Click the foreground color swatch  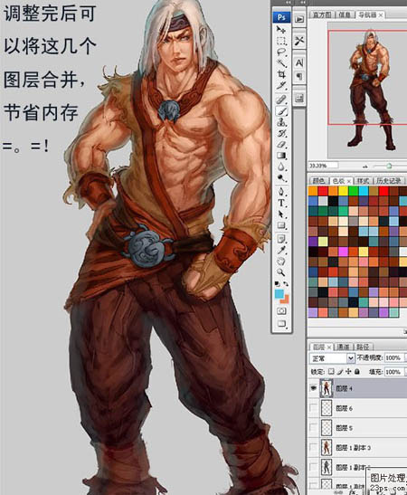click(x=279, y=294)
